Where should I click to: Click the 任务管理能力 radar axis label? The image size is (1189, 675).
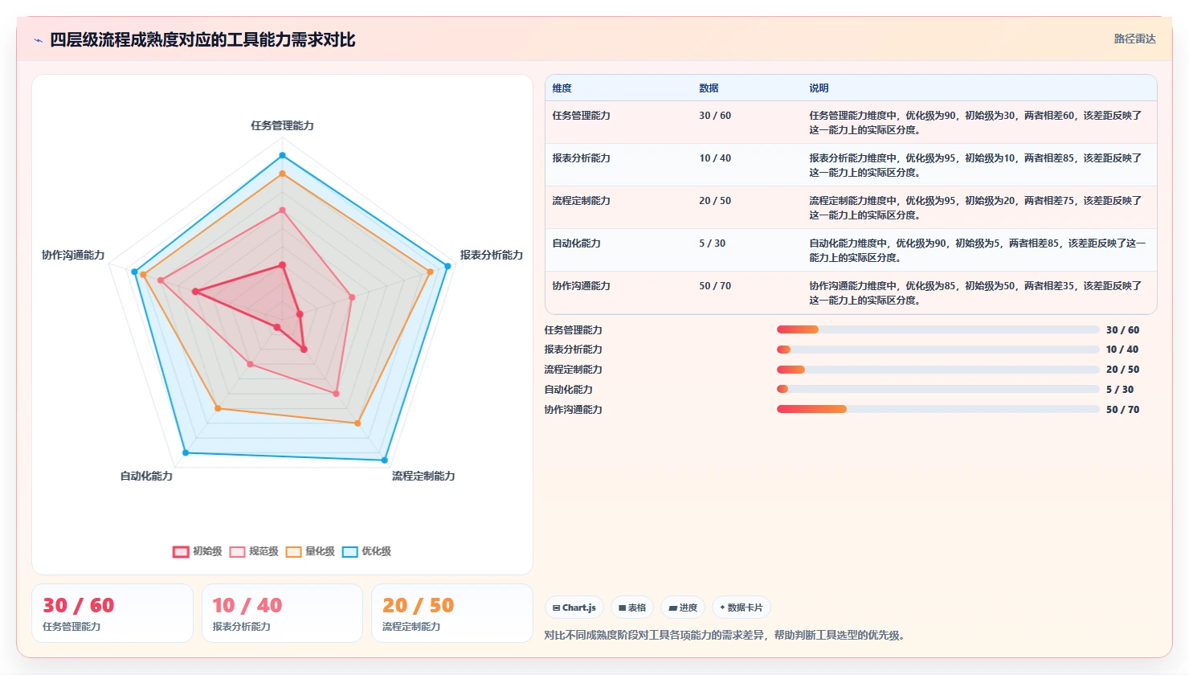(282, 125)
